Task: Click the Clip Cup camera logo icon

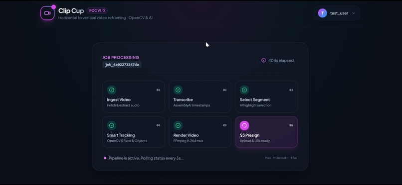Action: click(47, 13)
